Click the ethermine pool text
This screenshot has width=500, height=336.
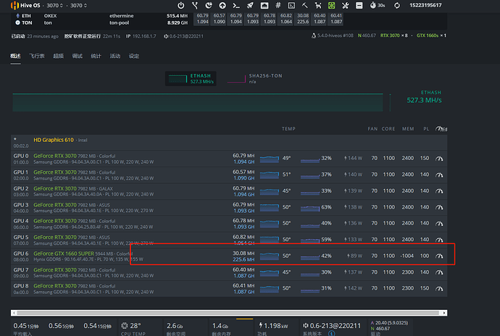click(x=122, y=16)
